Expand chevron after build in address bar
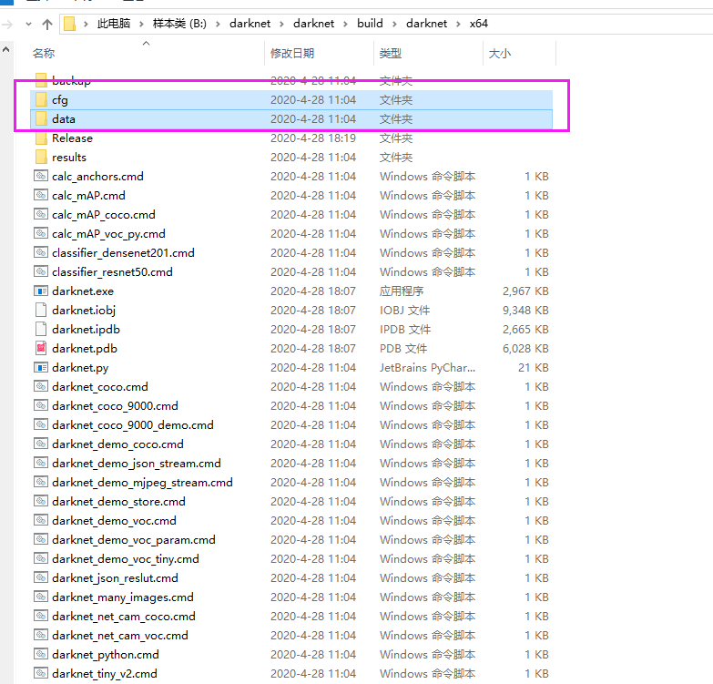The width and height of the screenshot is (713, 684). (394, 24)
